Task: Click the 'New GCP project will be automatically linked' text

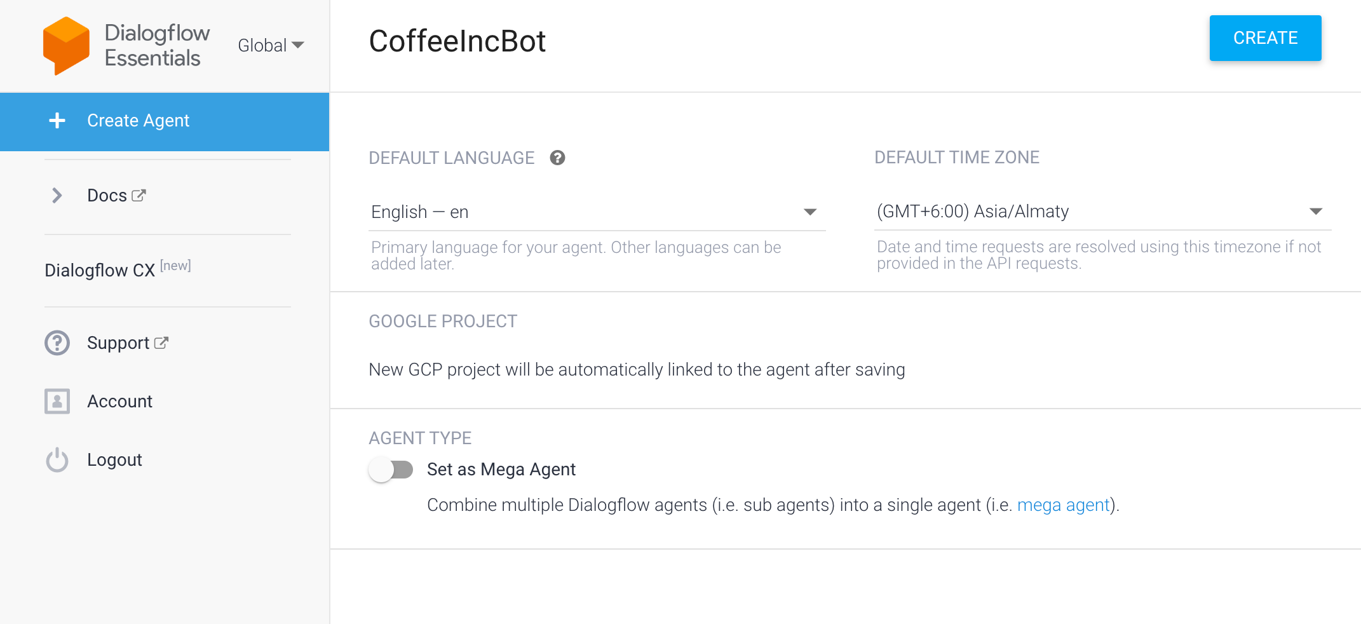Action: click(637, 370)
